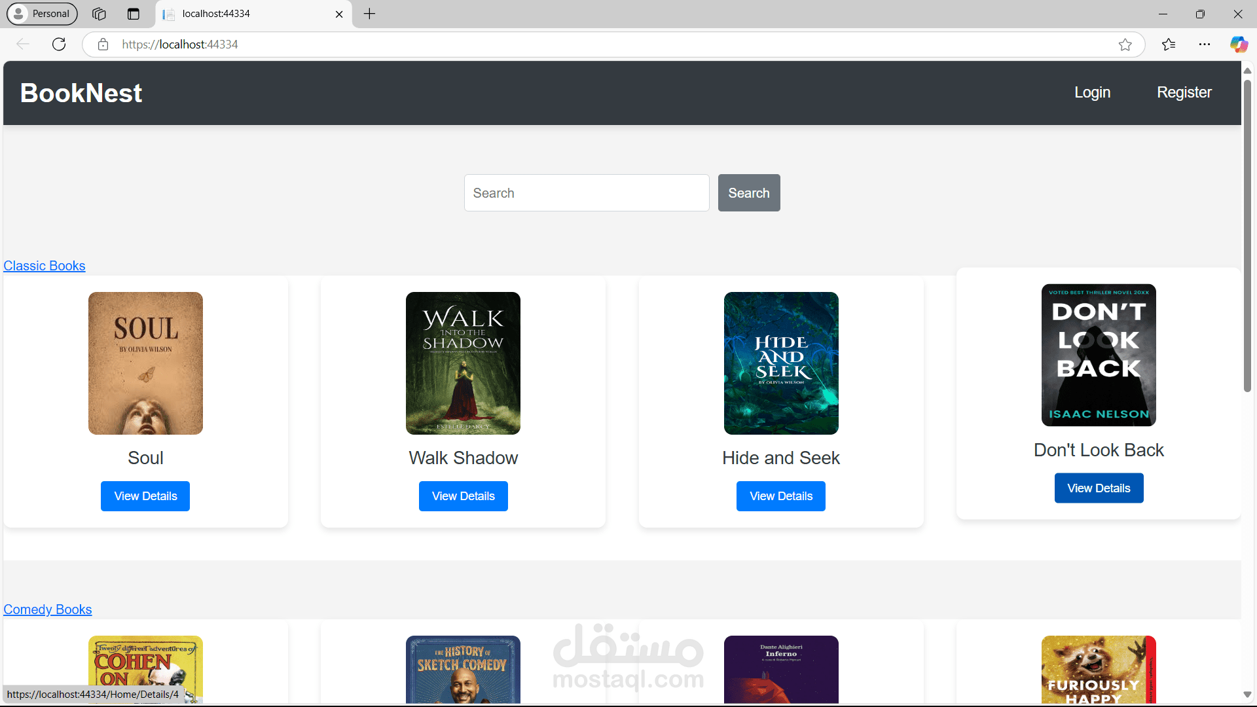The height and width of the screenshot is (707, 1257).
Task: Select the Soul book cover
Action: [145, 363]
